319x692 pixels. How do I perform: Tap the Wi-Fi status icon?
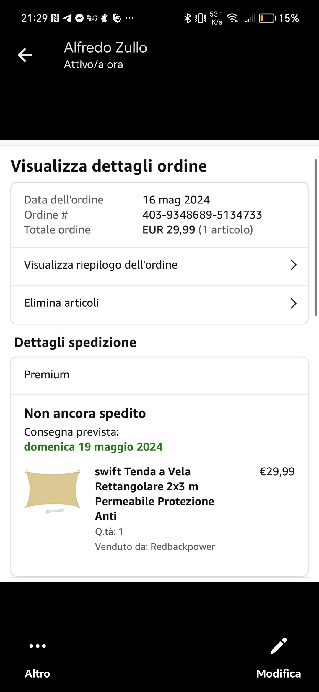[233, 18]
